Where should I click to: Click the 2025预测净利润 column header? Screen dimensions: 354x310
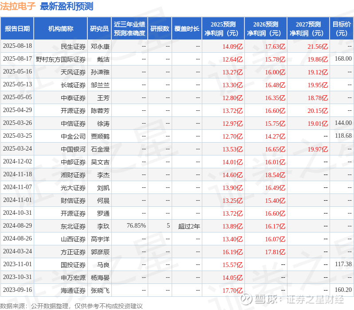(223, 29)
